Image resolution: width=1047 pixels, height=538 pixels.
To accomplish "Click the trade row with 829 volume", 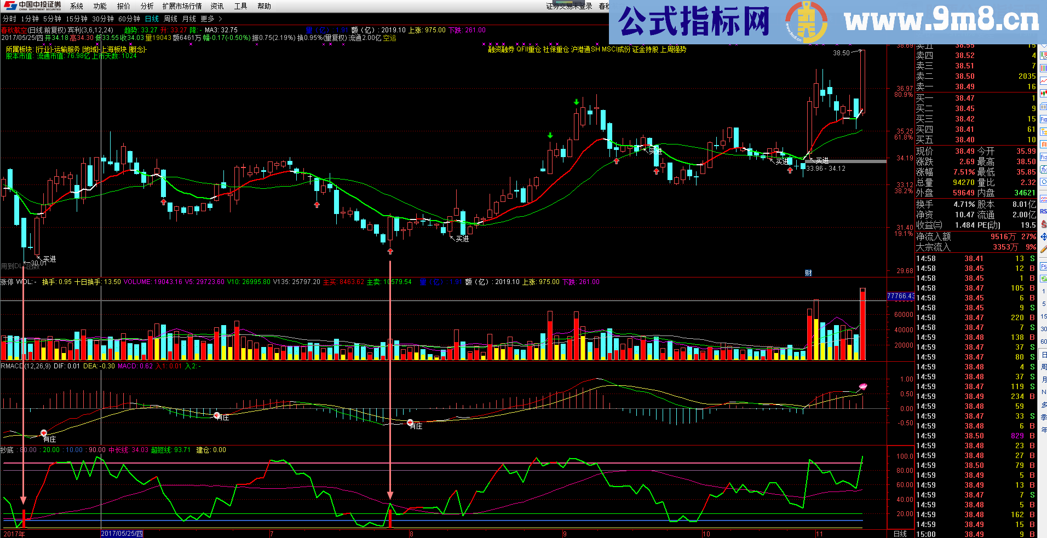I will coord(976,436).
